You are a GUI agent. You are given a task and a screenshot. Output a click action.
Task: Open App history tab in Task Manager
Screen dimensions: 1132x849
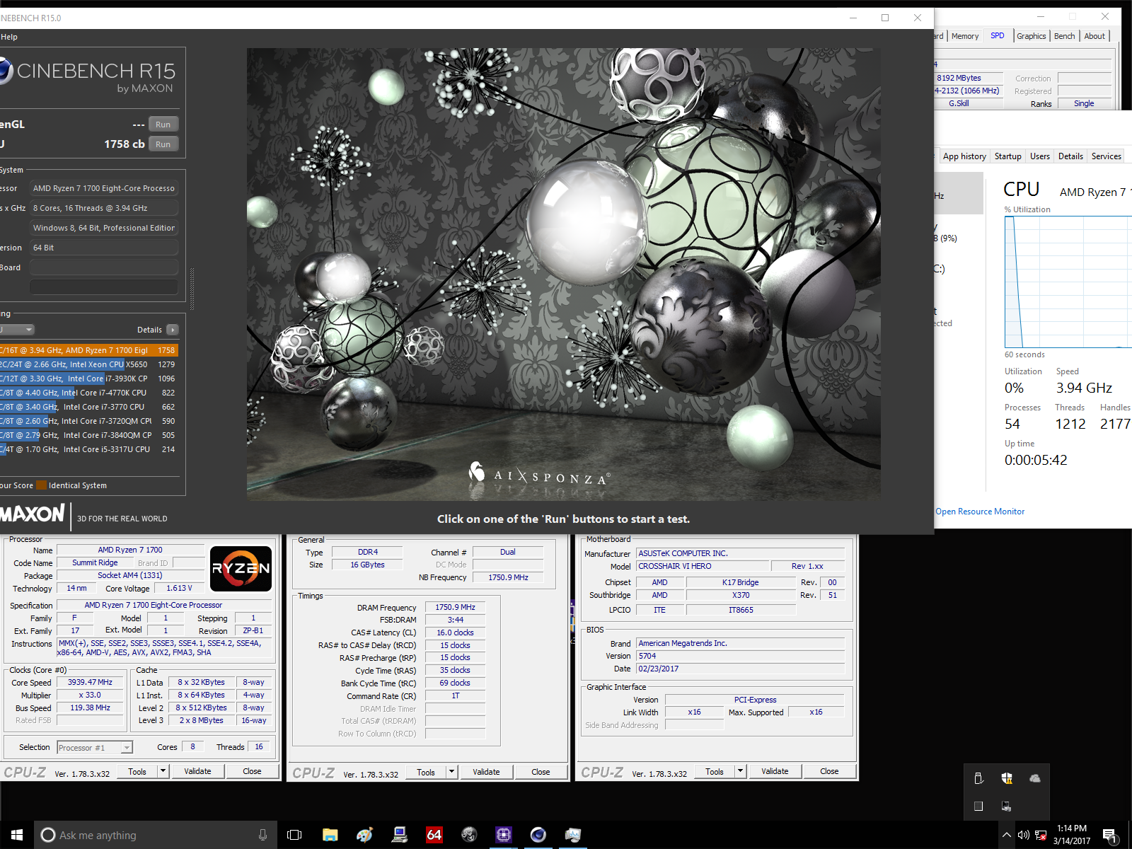[964, 156]
